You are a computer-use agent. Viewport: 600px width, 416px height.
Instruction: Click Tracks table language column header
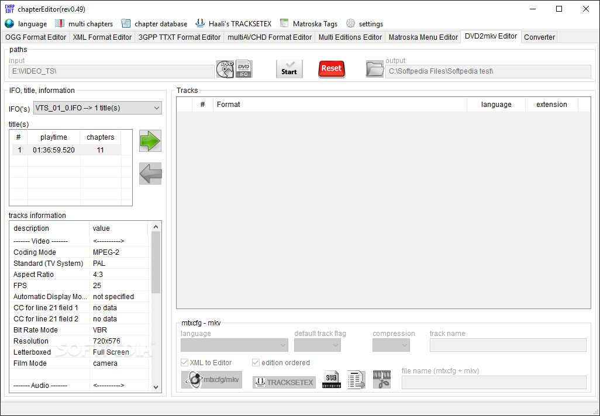click(x=496, y=105)
